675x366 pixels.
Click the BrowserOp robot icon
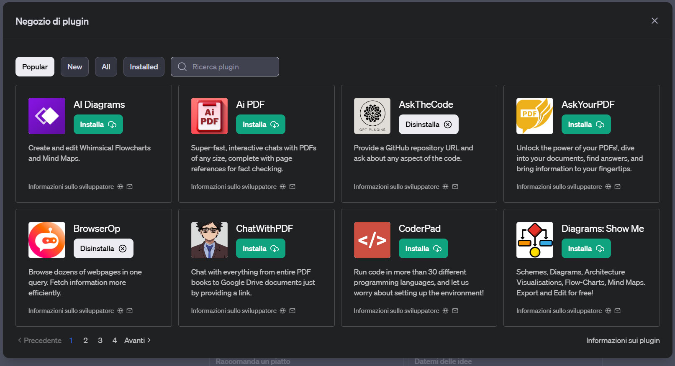point(46,240)
